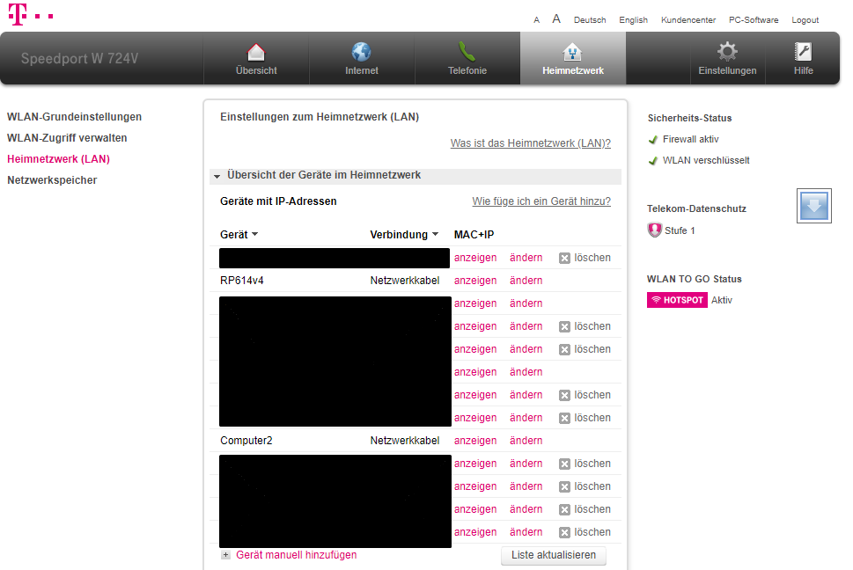Viewport: 853px width, 570px height.
Task: Click 'Netzwerkkabel' in the Computer2 row
Action: [405, 441]
